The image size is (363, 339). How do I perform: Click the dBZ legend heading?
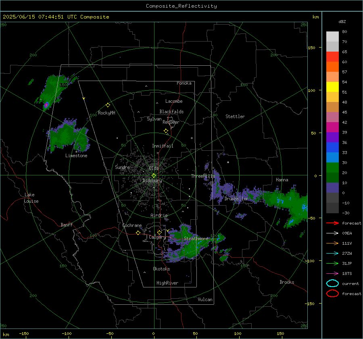coord(342,21)
